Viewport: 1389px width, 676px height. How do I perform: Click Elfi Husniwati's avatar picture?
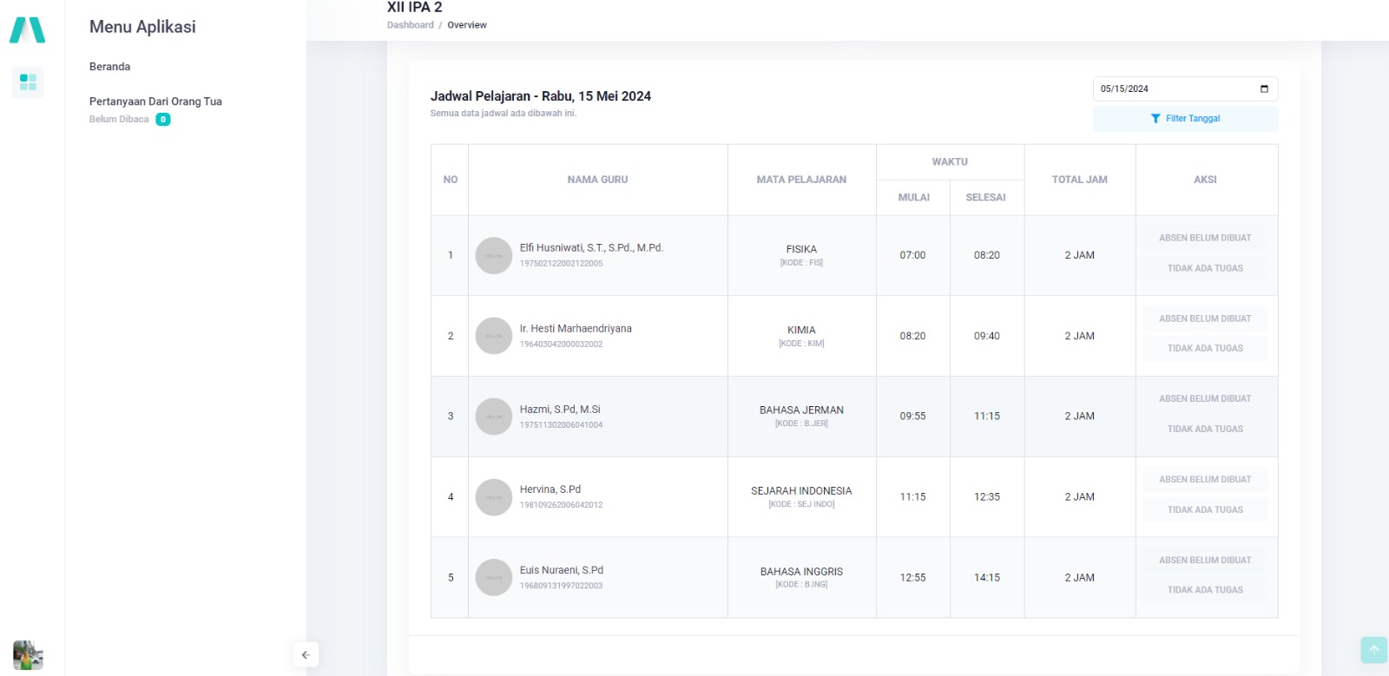pos(494,256)
